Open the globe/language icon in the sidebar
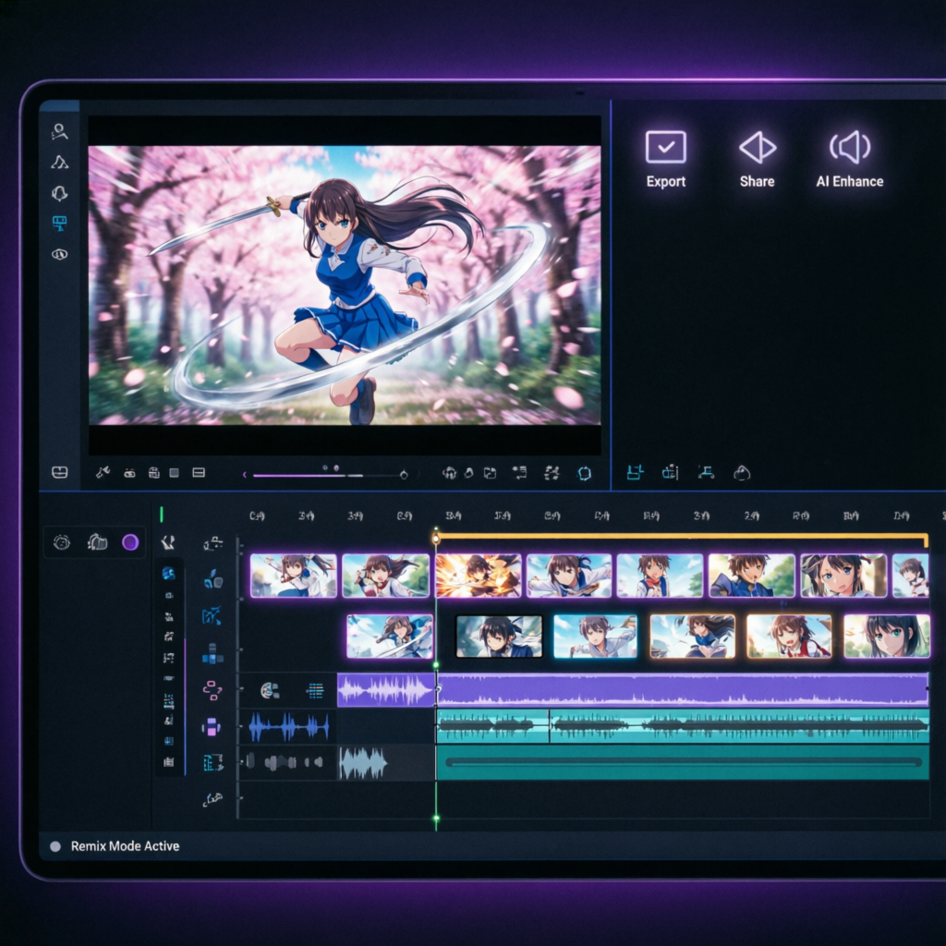Screen dimensions: 946x946 pyautogui.click(x=58, y=253)
